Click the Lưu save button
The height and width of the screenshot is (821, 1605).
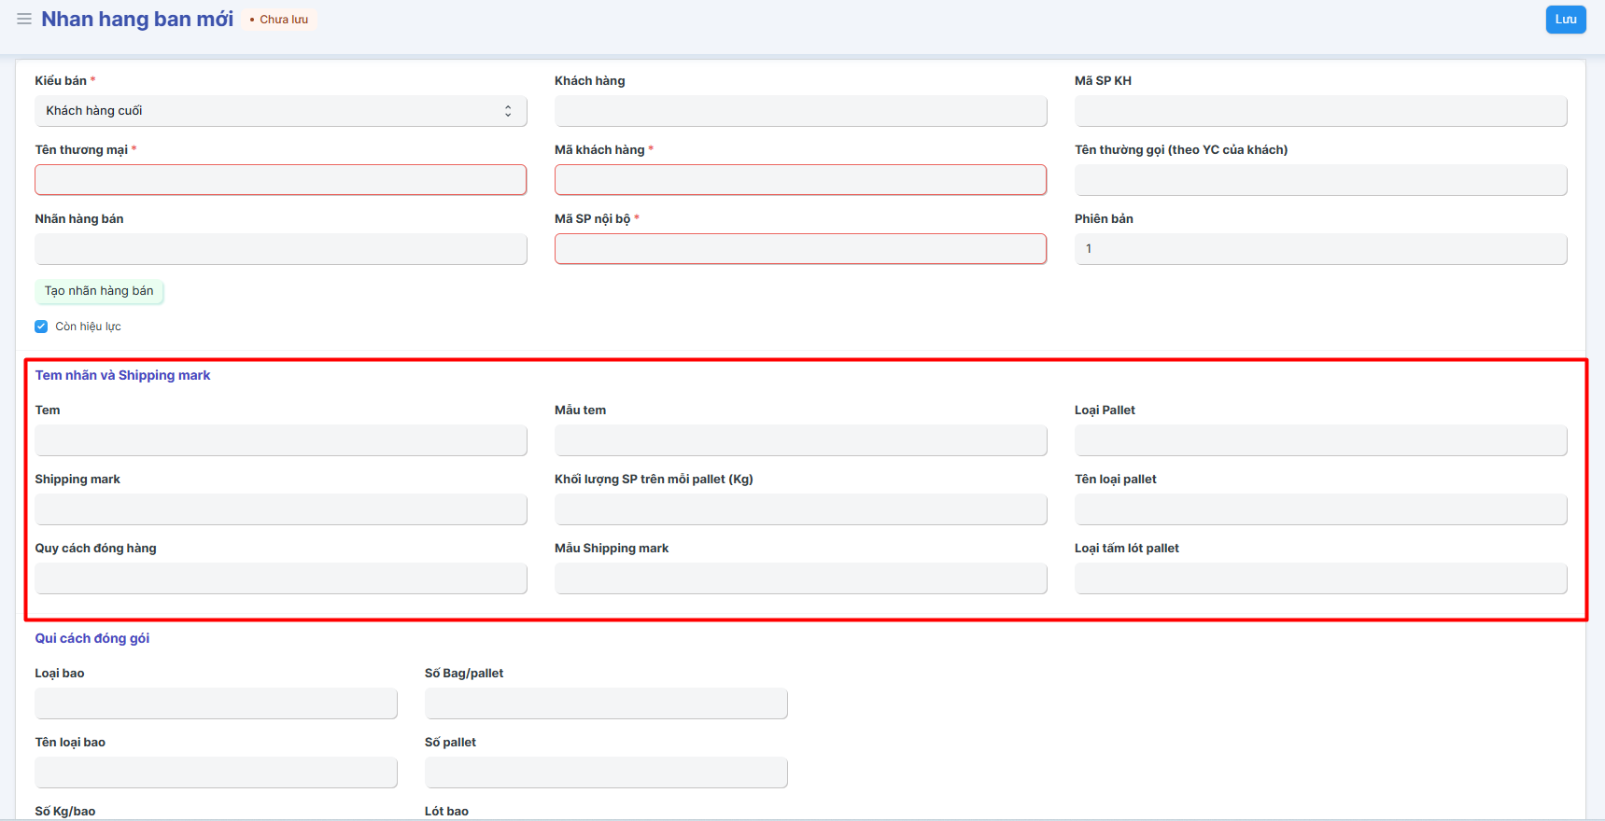[x=1565, y=20]
